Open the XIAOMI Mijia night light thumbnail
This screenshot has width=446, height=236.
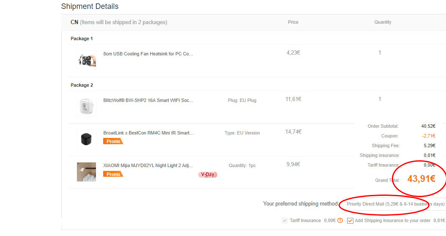tap(86, 172)
